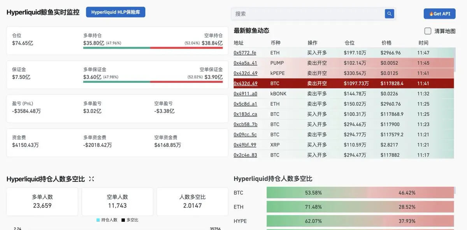Click the price $117828.4 cell
This screenshot has width=467, height=230.
392,84
